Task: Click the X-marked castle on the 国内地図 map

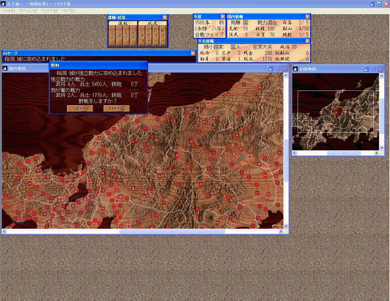Action: click(x=143, y=165)
